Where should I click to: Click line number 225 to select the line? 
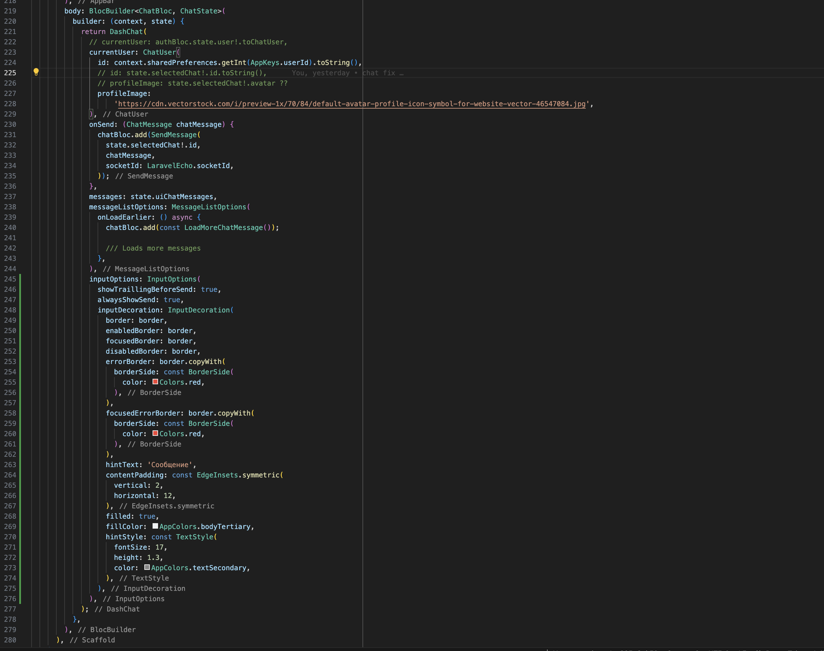point(10,73)
